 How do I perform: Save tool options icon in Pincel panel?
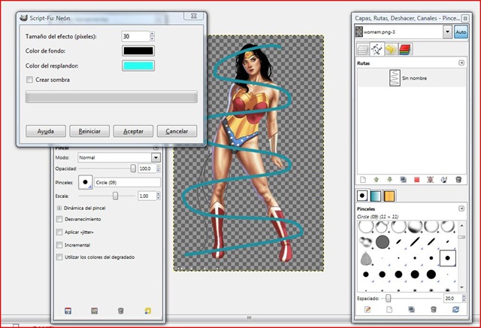click(68, 311)
